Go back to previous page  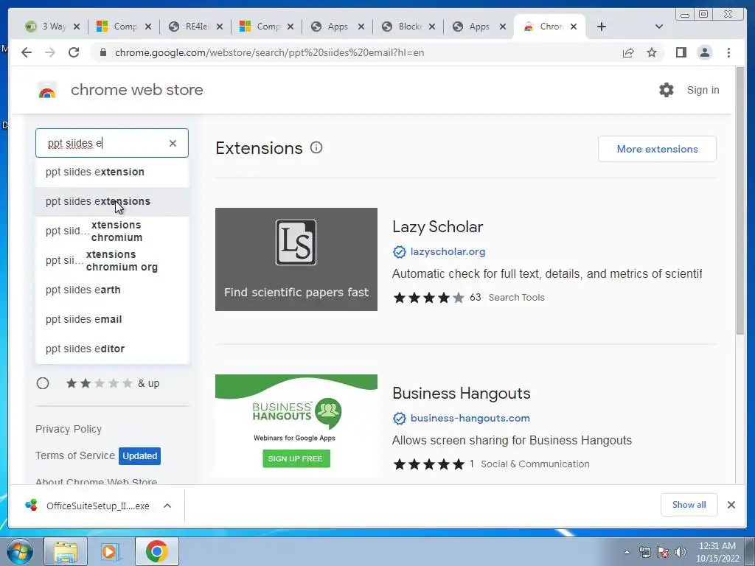27,52
